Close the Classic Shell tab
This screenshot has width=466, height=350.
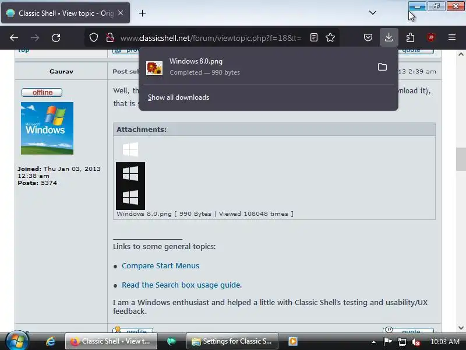point(121,13)
